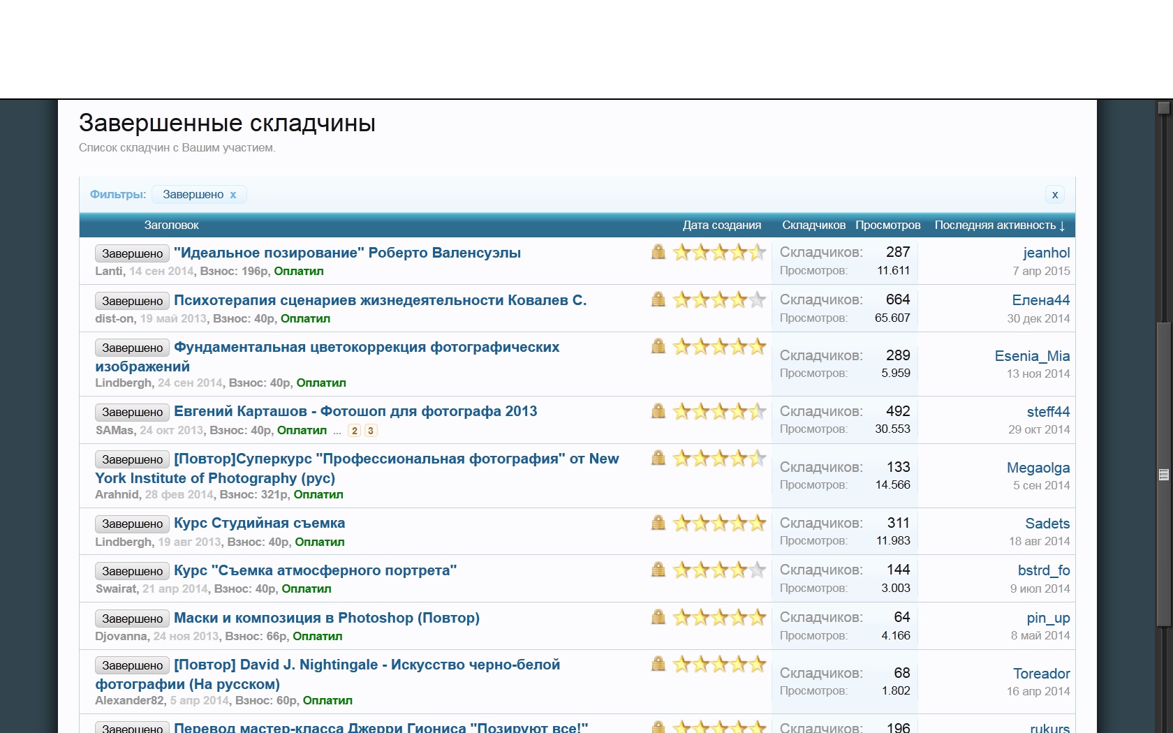
Task: Click the "Завершено" label on the "Маски и композиция" row
Action: tap(132, 619)
